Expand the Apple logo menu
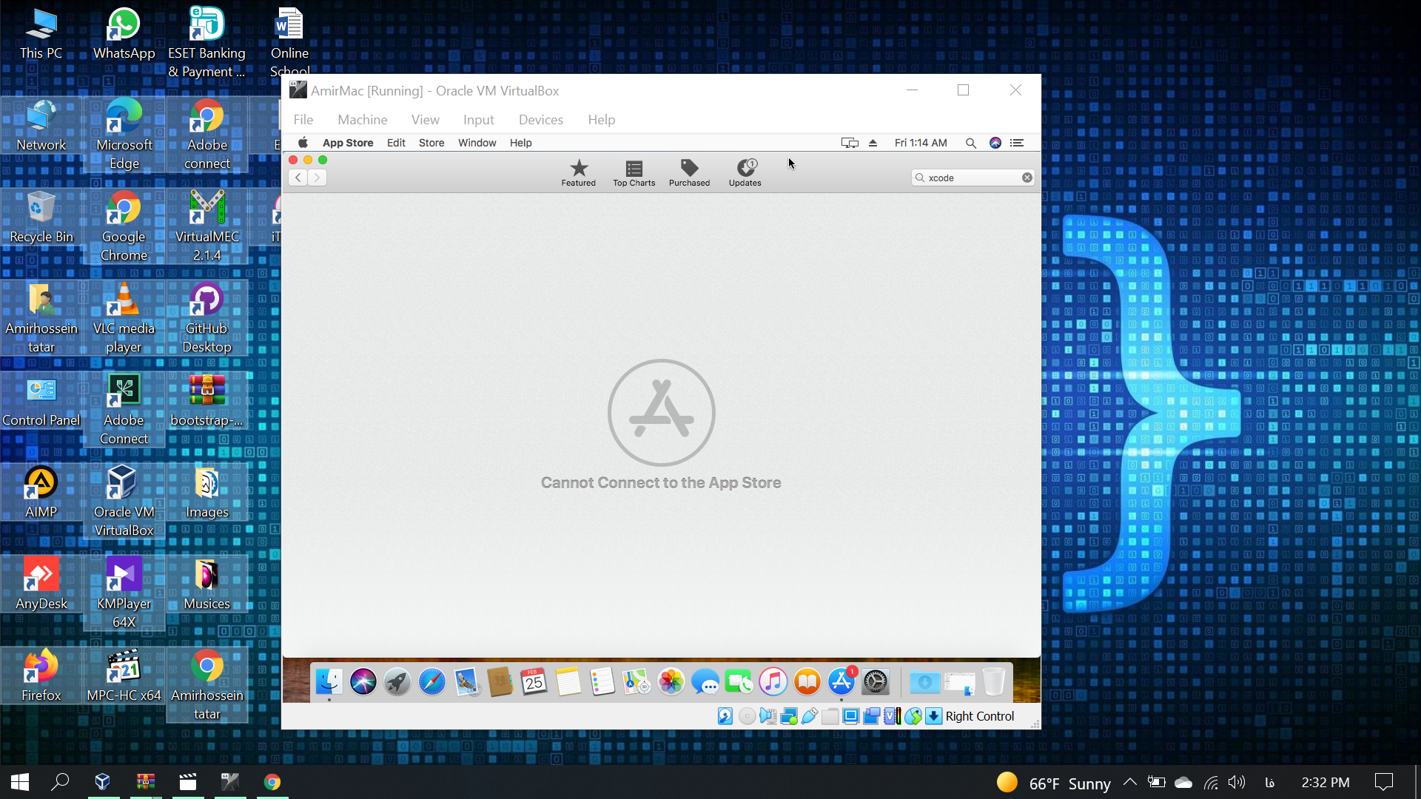Image resolution: width=1421 pixels, height=799 pixels. [303, 143]
